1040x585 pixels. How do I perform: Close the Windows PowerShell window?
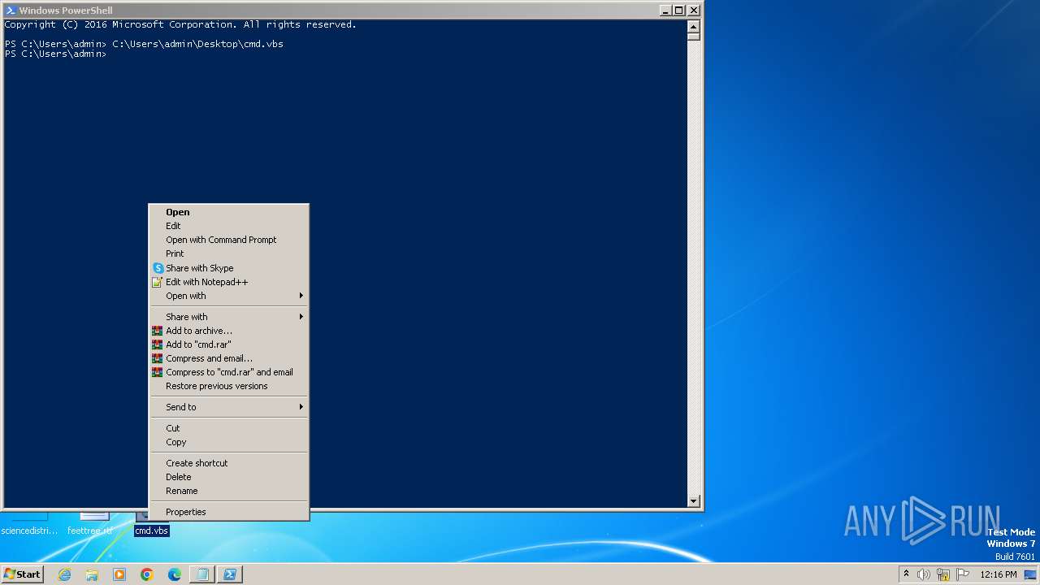[694, 11]
